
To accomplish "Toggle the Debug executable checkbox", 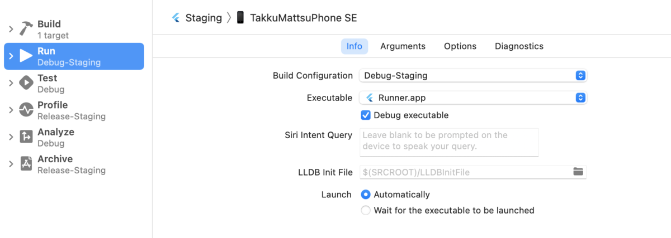I will [x=366, y=115].
